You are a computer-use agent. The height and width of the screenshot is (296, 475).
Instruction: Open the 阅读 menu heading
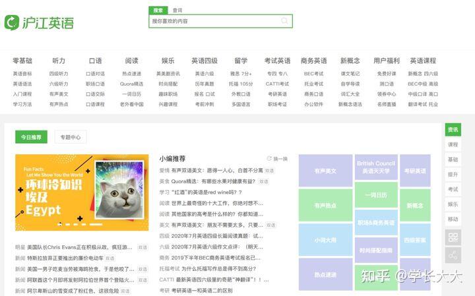click(132, 61)
